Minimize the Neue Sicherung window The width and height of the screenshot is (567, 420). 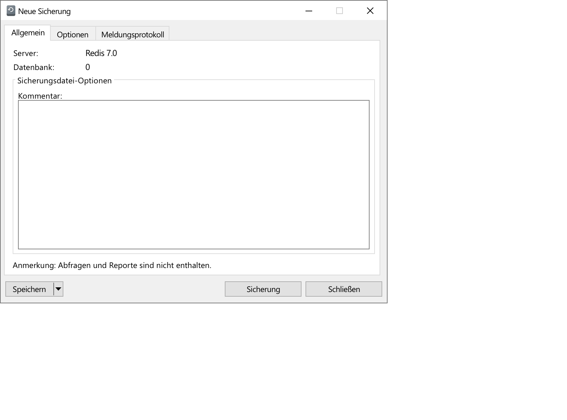[x=309, y=11]
